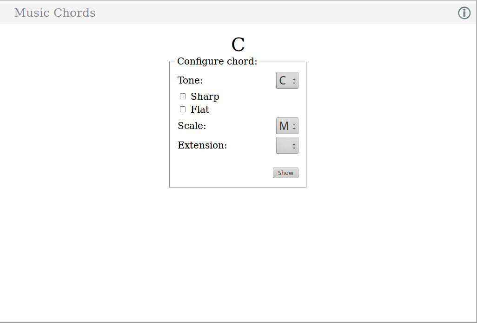Image resolution: width=477 pixels, height=323 pixels.
Task: Open the Tone dropdown showing C
Action: pos(287,80)
